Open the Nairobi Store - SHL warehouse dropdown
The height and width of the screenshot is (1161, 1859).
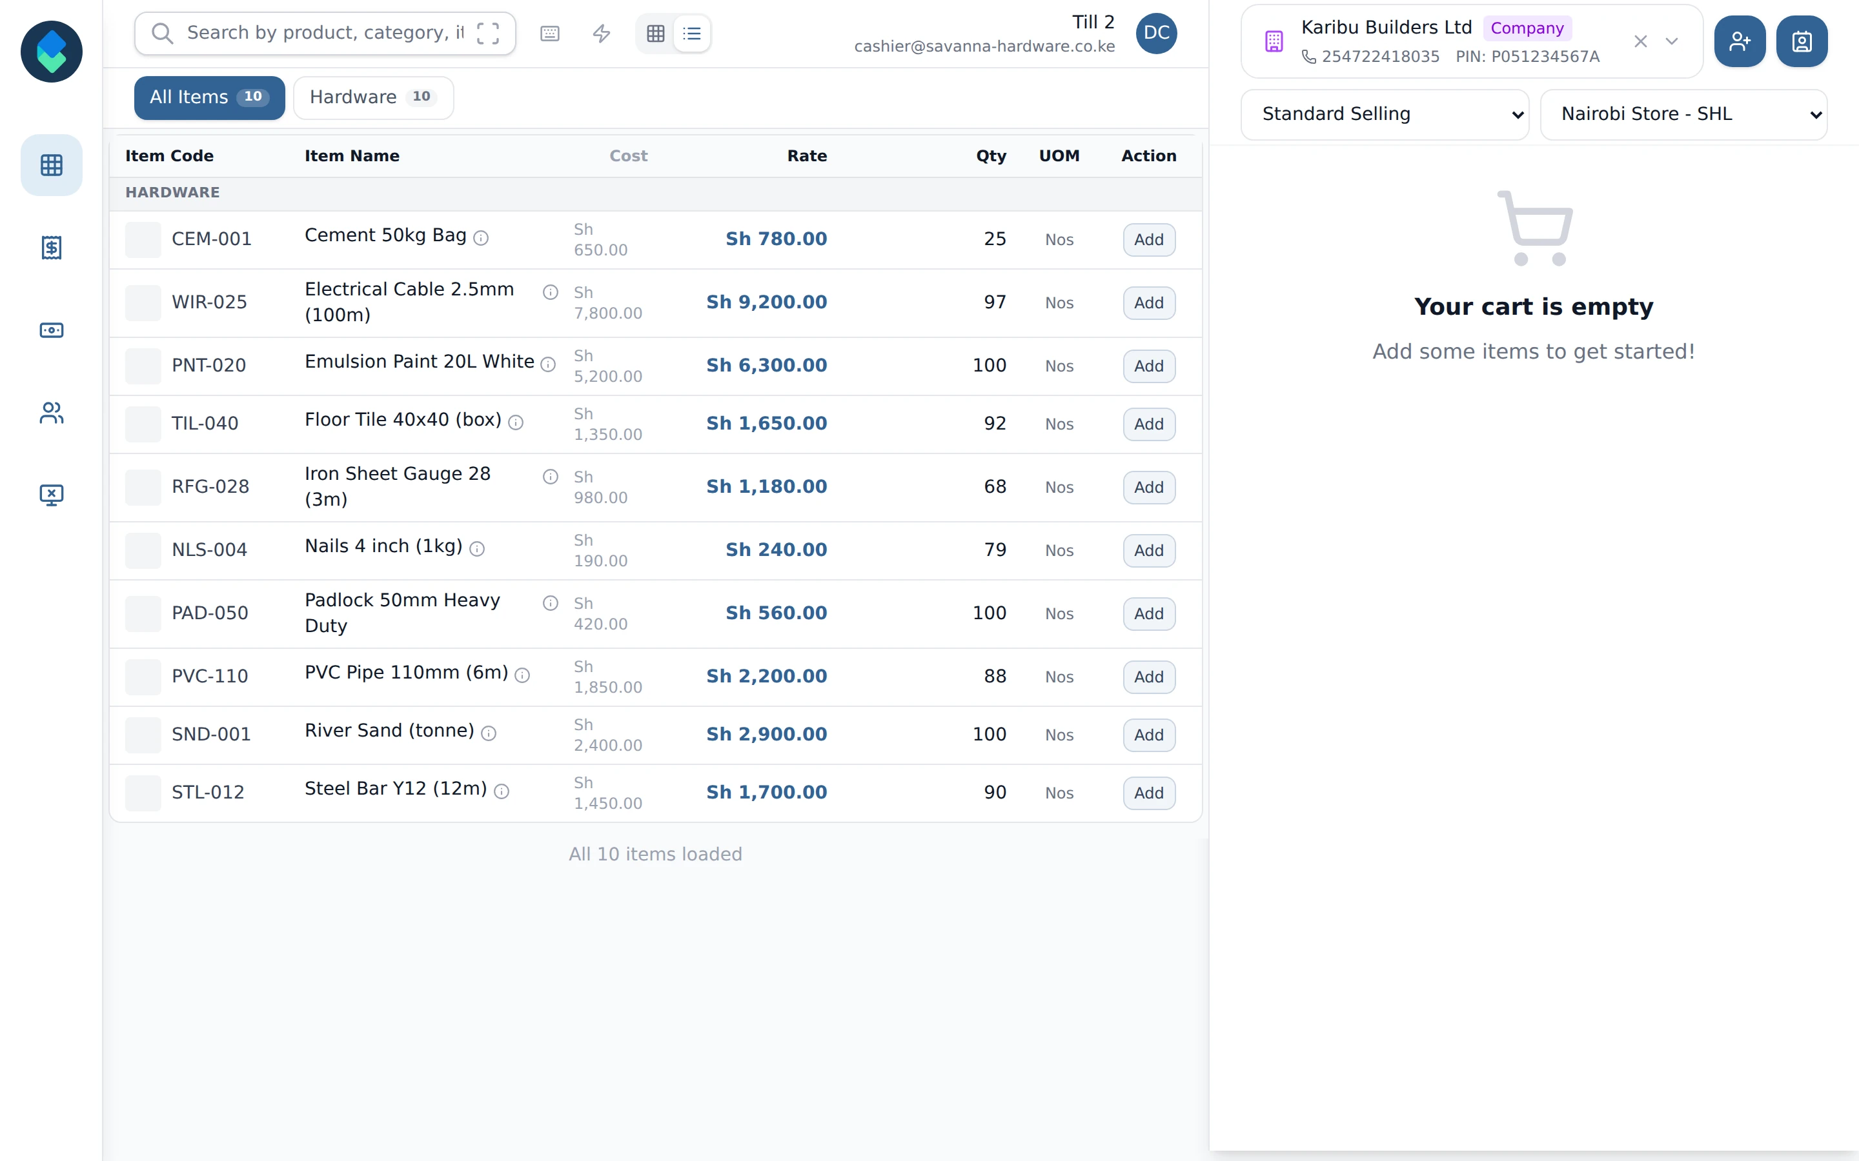coord(1684,114)
